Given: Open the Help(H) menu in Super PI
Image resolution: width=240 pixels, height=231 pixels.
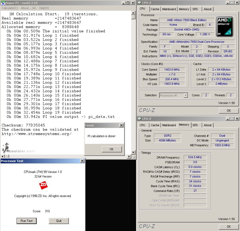Looking at the screenshot, I should click(x=44, y=8).
